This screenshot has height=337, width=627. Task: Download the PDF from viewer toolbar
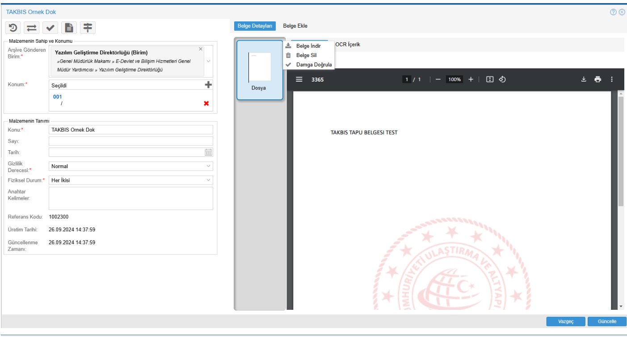click(583, 79)
